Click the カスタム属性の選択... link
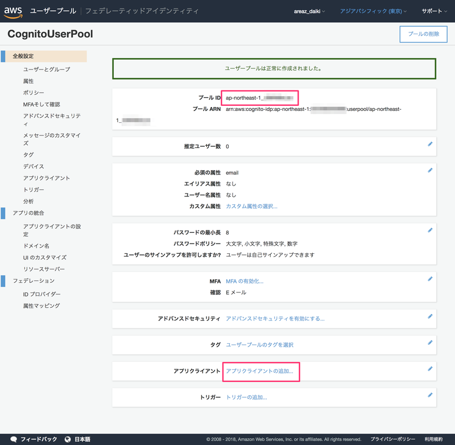 click(x=251, y=206)
